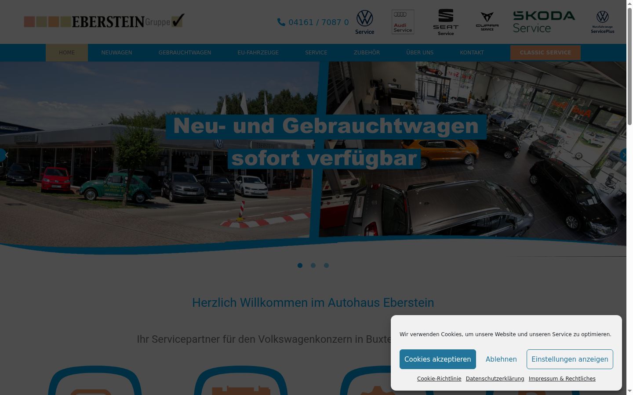Open the Skoda Service logo

544,22
